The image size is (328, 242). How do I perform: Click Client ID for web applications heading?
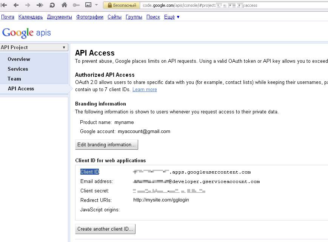111,160
